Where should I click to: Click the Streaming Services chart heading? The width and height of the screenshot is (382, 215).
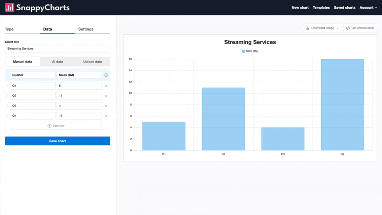(250, 42)
